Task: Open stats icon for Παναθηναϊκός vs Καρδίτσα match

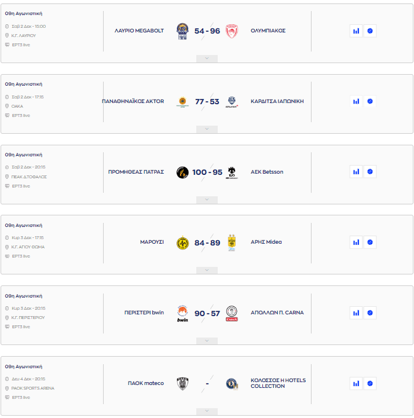Action: (x=356, y=101)
